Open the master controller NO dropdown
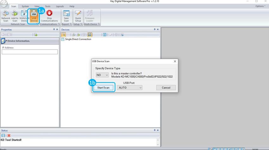This screenshot has height=150, width=269. [102, 75]
